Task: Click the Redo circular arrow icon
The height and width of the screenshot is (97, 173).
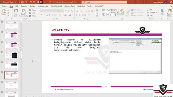Action: [31, 2]
